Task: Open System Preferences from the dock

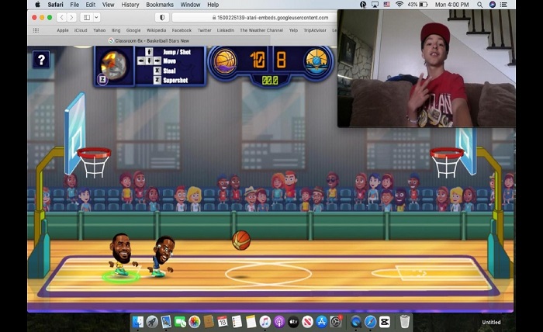Action: tap(336, 322)
